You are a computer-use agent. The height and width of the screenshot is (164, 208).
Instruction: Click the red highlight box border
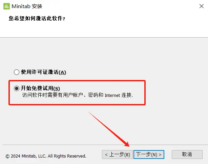(x=77, y=81)
